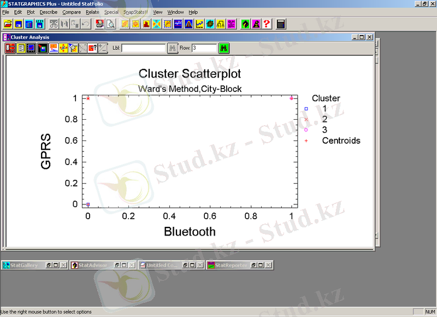This screenshot has width=437, height=317.
Task: Open the control chart line icon
Action: coord(199,24)
